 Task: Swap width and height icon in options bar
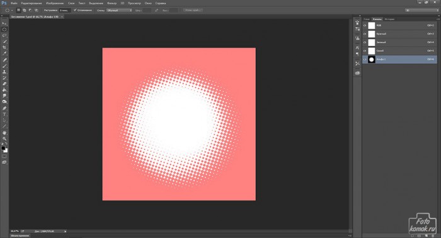(157, 11)
